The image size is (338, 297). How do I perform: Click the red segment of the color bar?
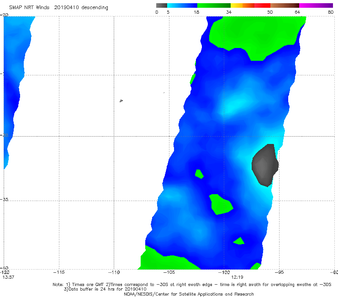(262, 5)
